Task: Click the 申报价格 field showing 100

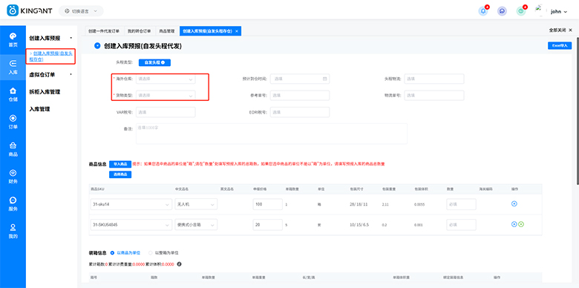Action: pos(268,204)
